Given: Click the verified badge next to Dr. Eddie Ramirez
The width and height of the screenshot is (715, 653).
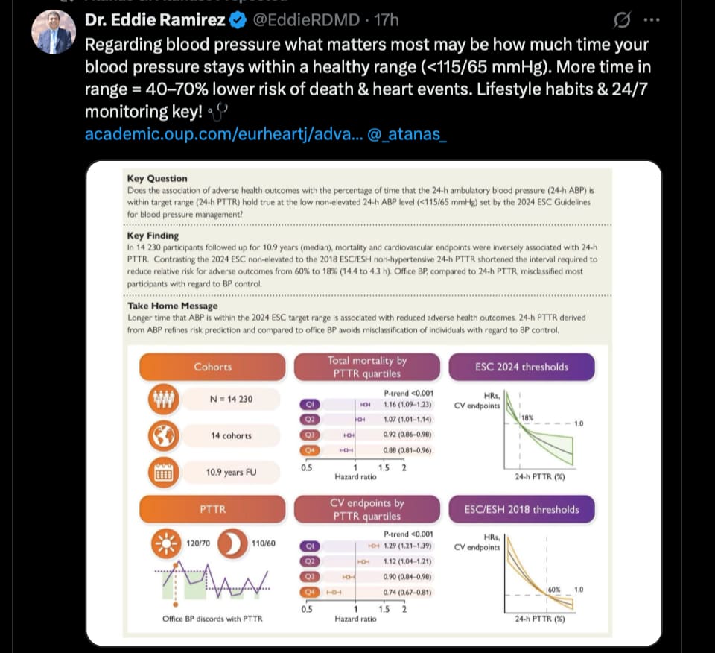Looking at the screenshot, I should (x=237, y=20).
